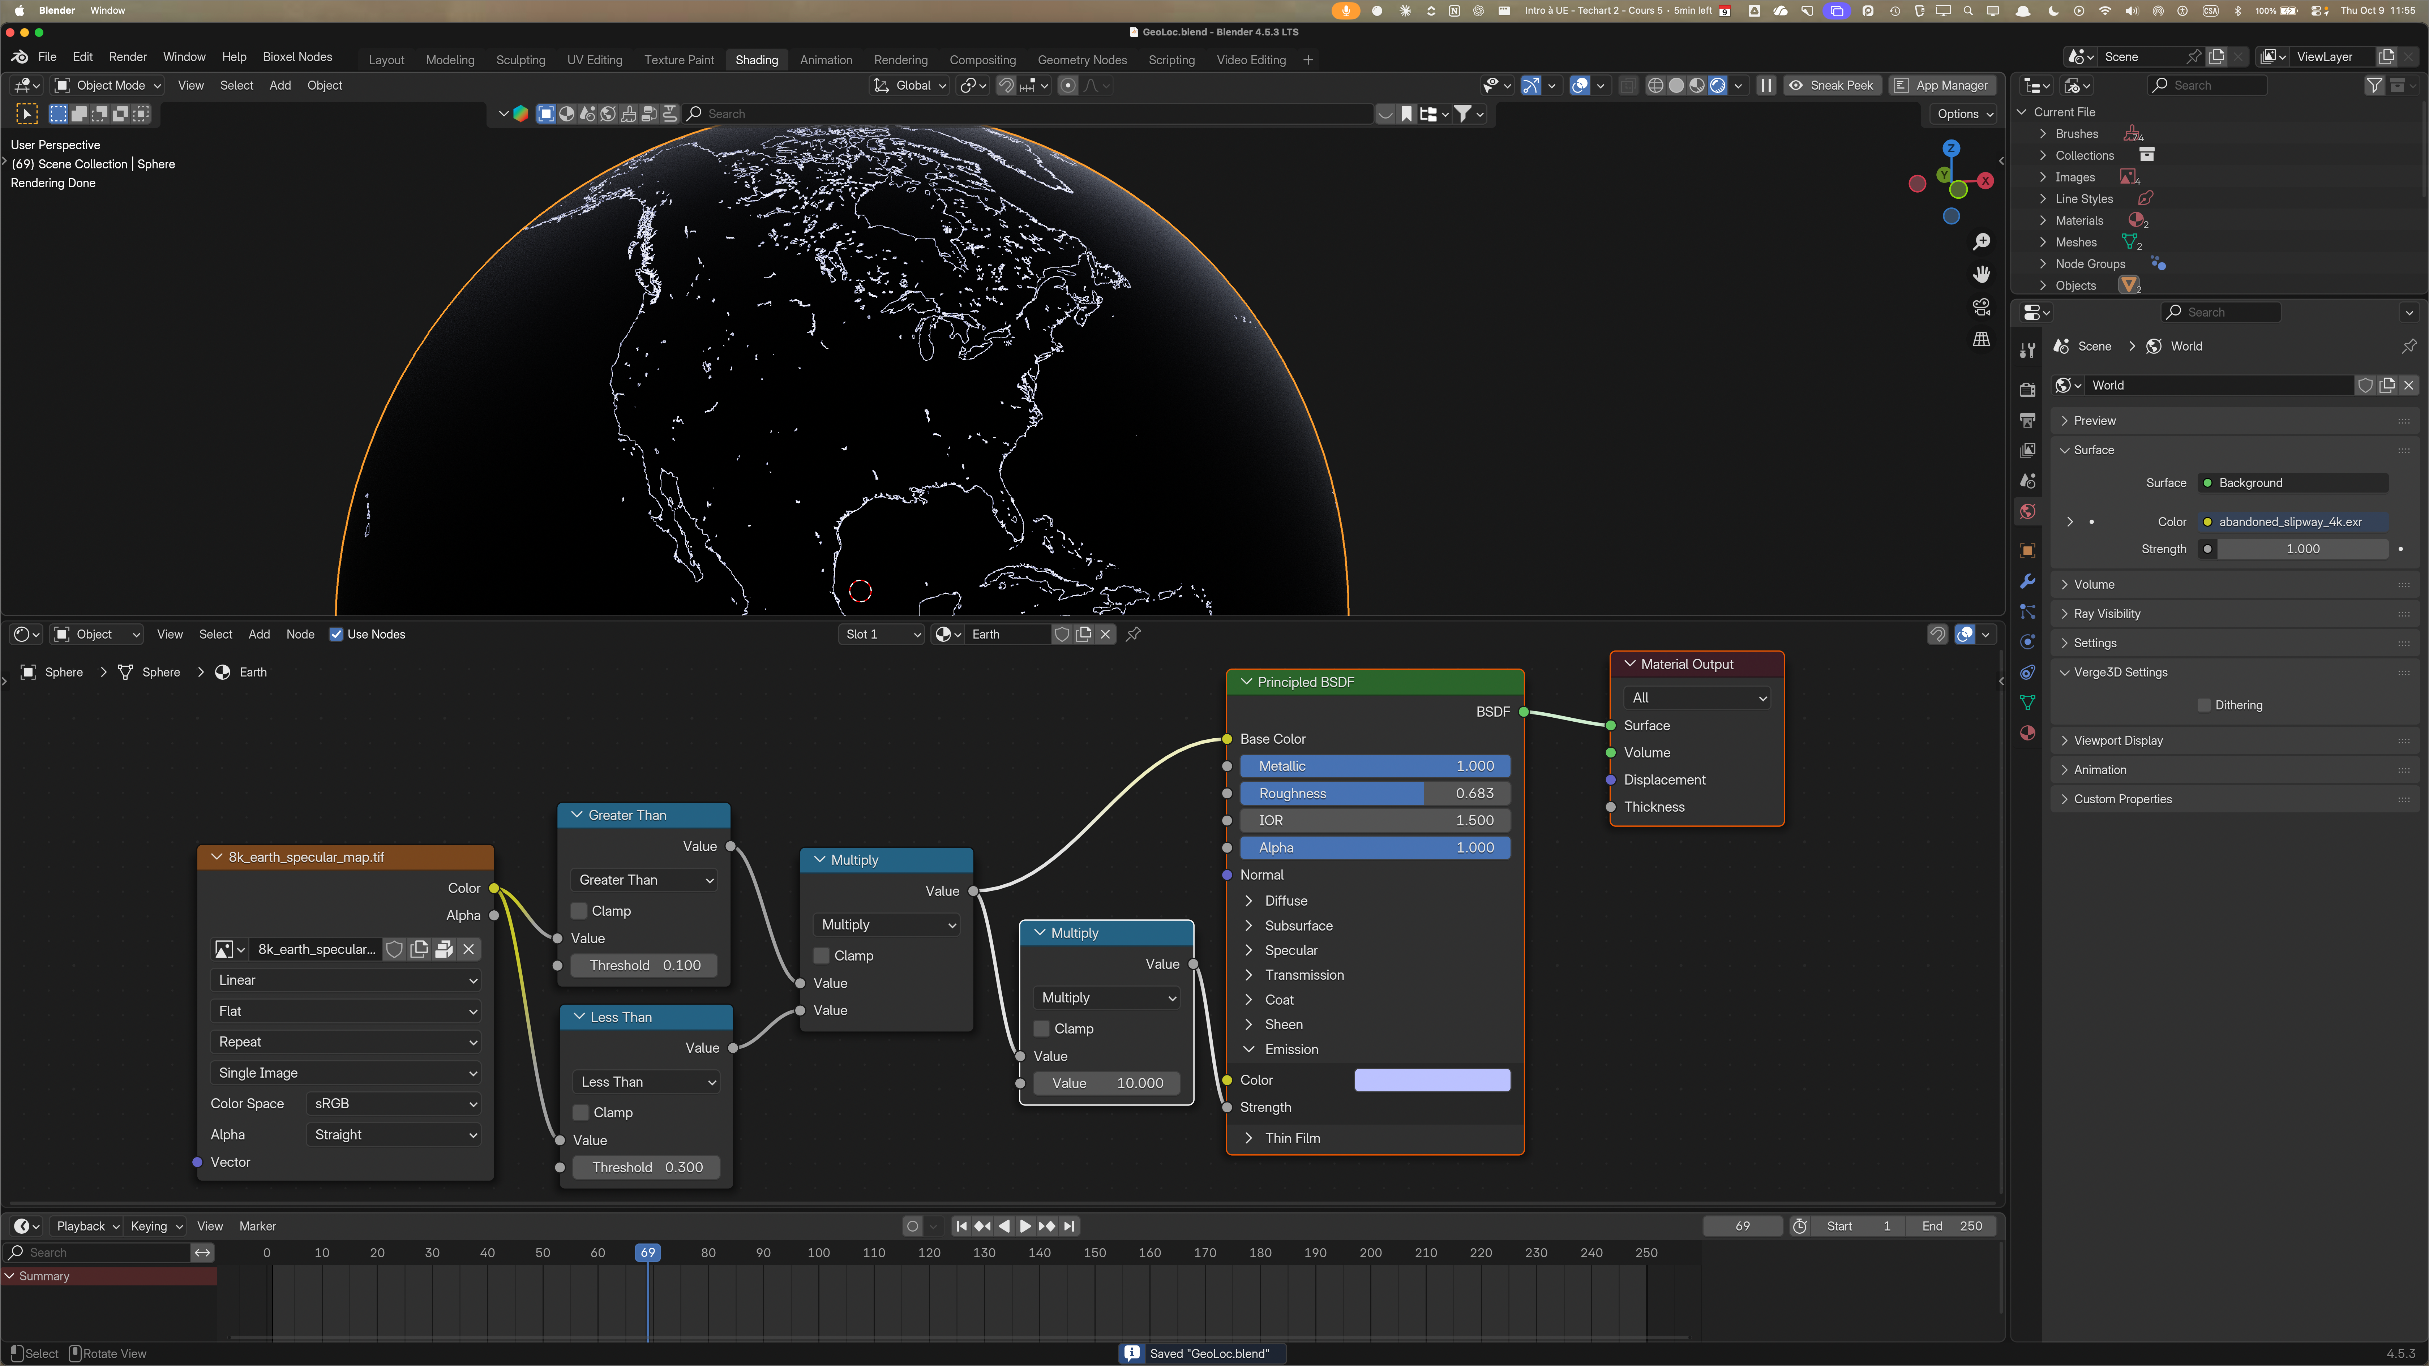The image size is (2429, 1366).
Task: Toggle the Use Nodes checkbox
Action: click(x=336, y=635)
